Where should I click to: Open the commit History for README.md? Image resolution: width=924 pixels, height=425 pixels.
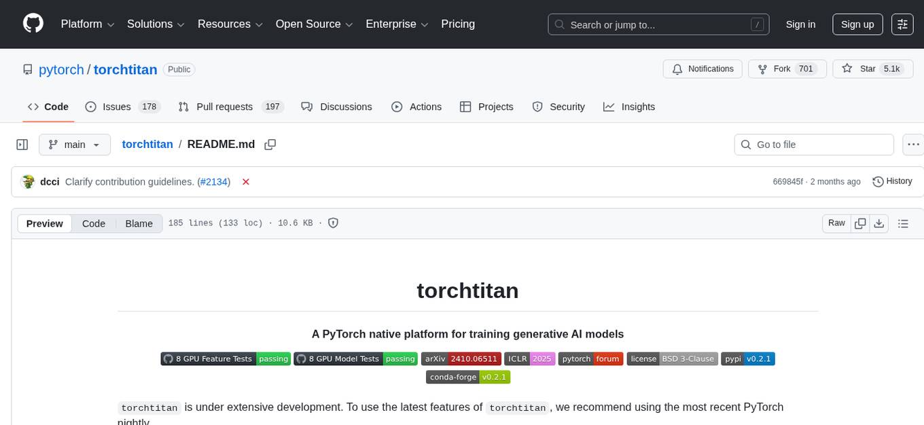pyautogui.click(x=892, y=181)
